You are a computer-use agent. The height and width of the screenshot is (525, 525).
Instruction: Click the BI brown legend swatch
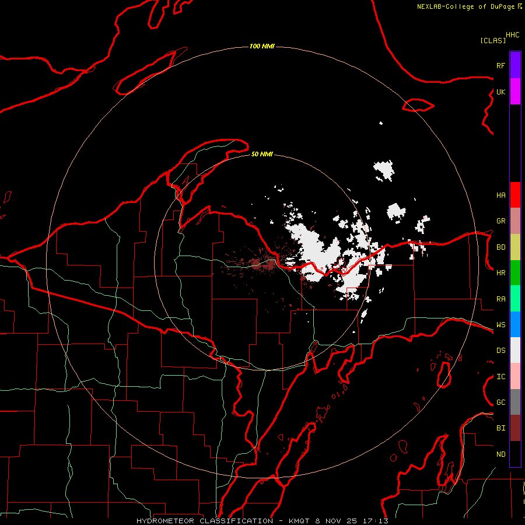pyautogui.click(x=515, y=428)
